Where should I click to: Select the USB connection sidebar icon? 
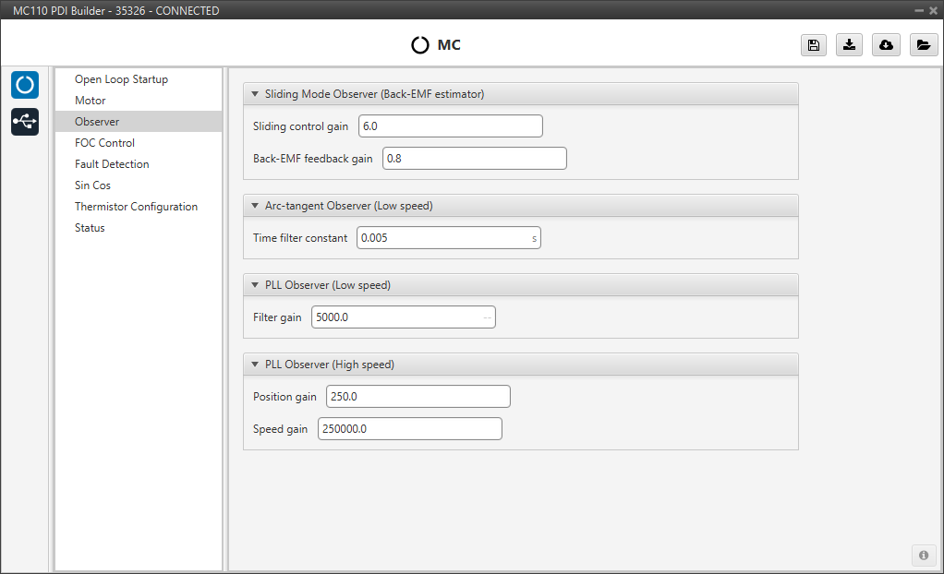click(25, 121)
